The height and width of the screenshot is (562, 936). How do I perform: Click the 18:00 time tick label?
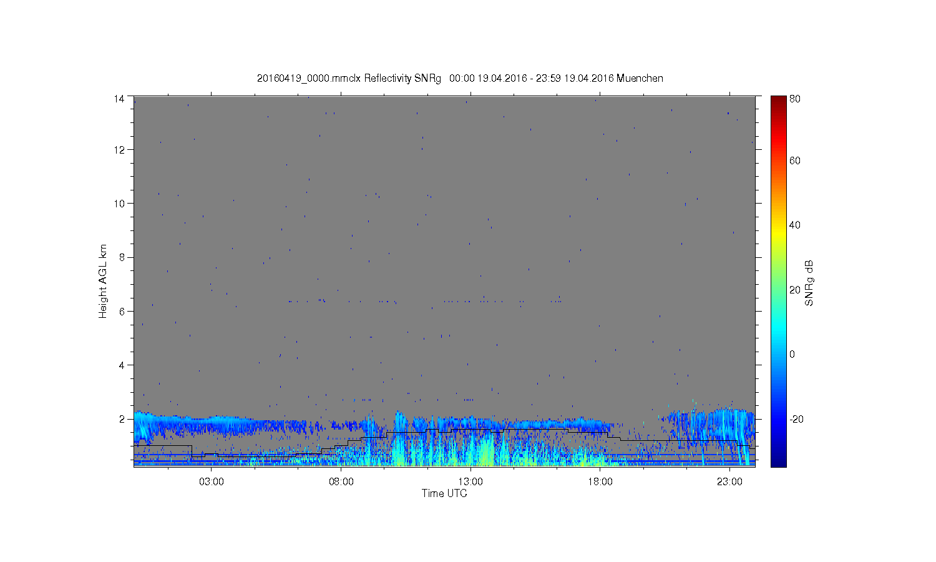coord(600,482)
